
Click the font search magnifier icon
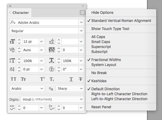click(x=13, y=22)
